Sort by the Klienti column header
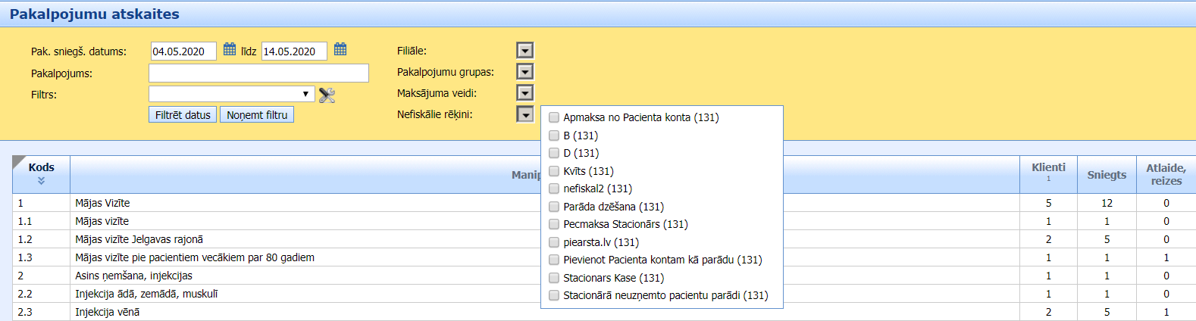Viewport: 1196px width, 321px height. coord(1048,168)
